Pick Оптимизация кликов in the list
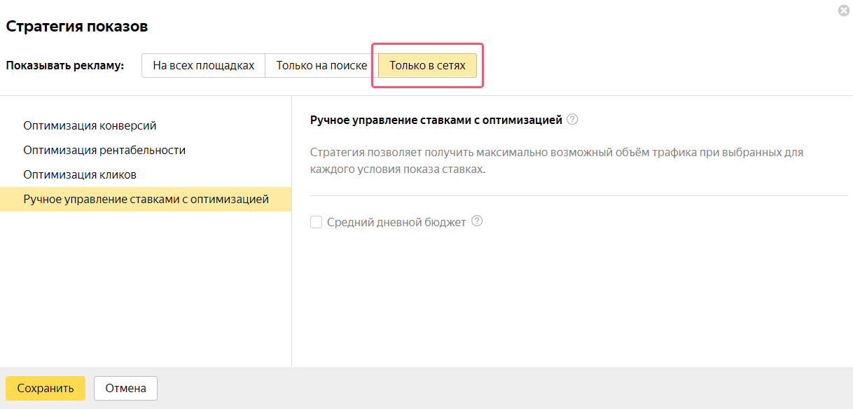The width and height of the screenshot is (853, 409). coord(80,174)
